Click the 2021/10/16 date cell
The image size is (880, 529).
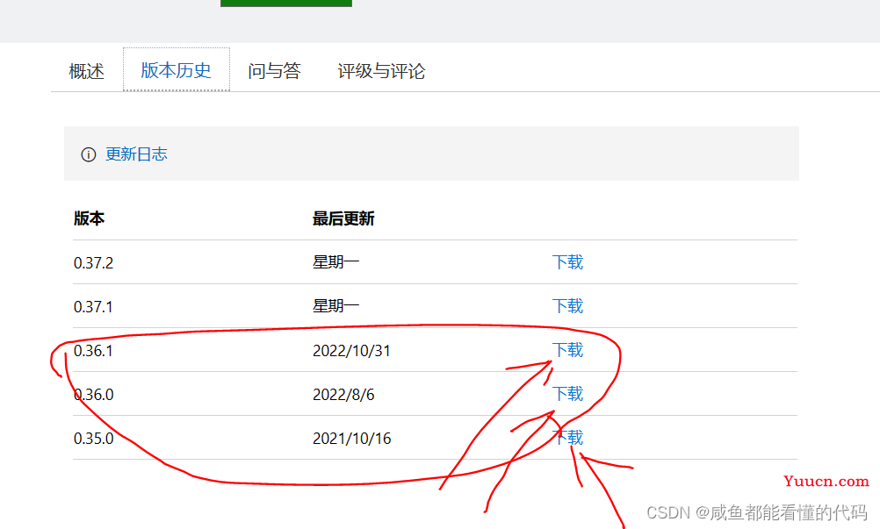tap(352, 439)
